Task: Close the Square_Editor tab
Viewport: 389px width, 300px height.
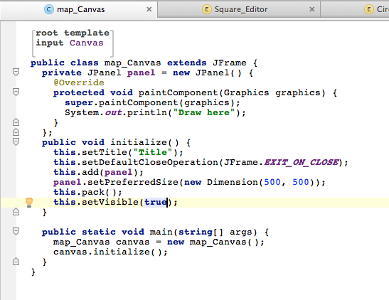Action: 312,9
